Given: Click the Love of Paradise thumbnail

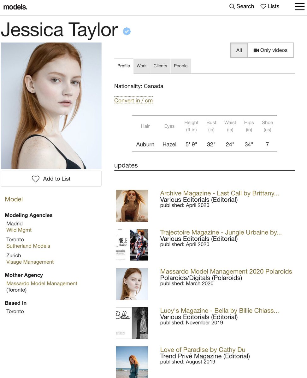Looking at the screenshot, I should click(132, 362).
